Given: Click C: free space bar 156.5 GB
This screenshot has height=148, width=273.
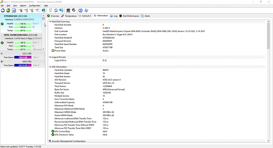Looking at the screenshot, I should coord(23,57).
